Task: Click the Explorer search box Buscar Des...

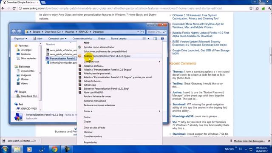Action: click(156, 32)
